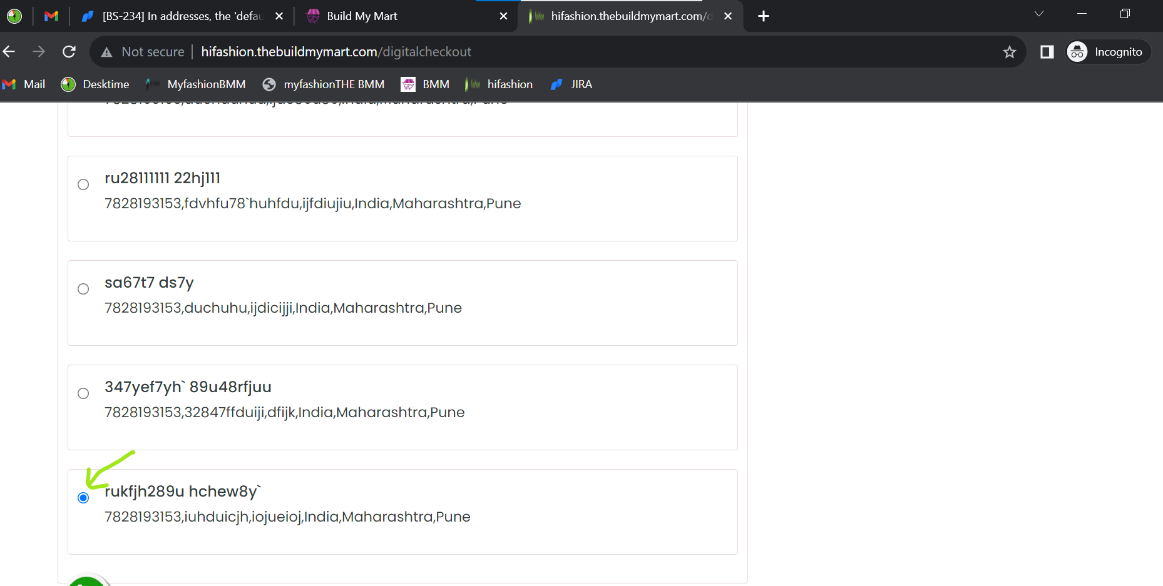Image resolution: width=1163 pixels, height=586 pixels.
Task: Select the ru28111111 22hj111 address radio button
Action: coord(83,184)
